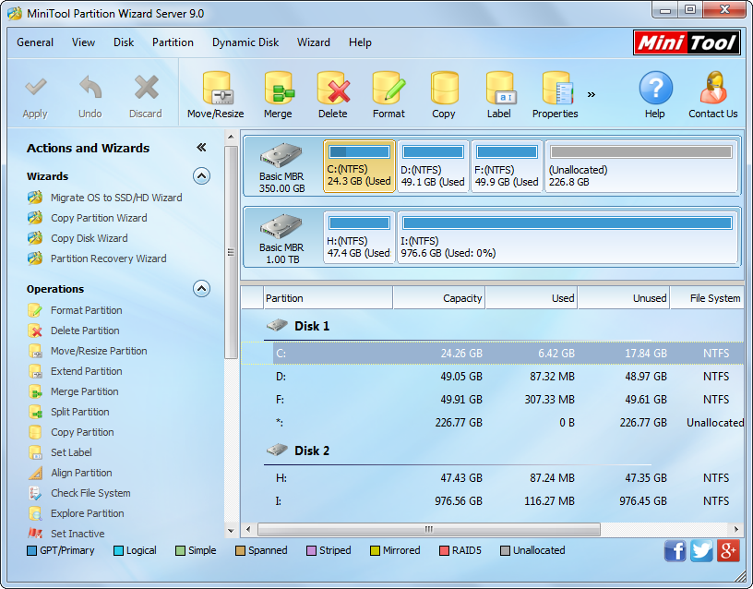Click the horizontal scrollbar right arrow
The width and height of the screenshot is (753, 589).
[736, 529]
